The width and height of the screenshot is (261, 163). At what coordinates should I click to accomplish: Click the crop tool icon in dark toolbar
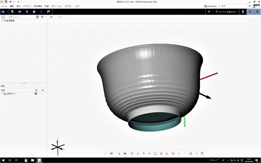[x=26, y=12]
